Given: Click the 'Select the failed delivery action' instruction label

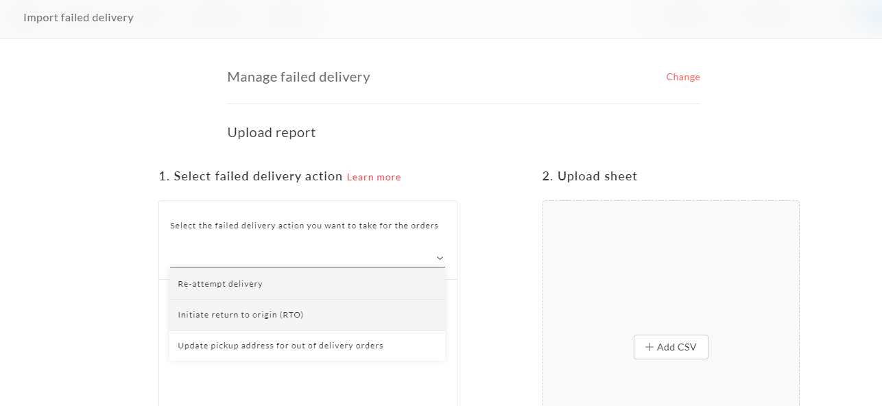Looking at the screenshot, I should point(304,226).
